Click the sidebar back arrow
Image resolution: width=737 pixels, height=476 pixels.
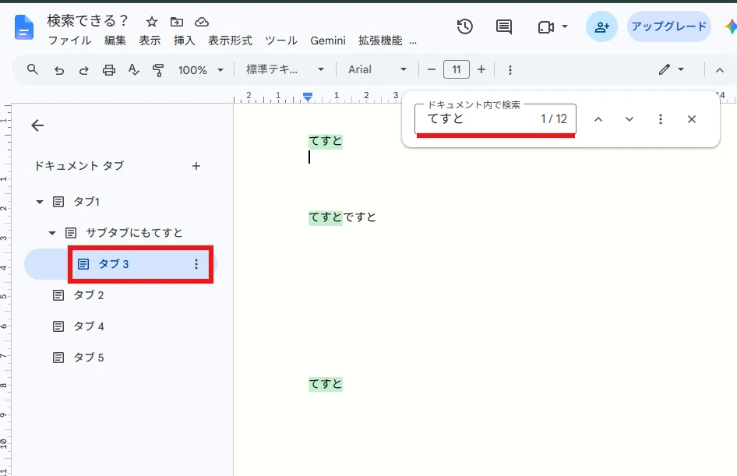coord(37,125)
